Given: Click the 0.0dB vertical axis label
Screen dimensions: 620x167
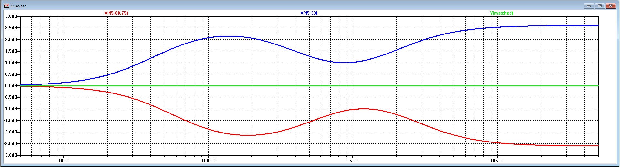Looking at the screenshot, I should (x=11, y=86).
